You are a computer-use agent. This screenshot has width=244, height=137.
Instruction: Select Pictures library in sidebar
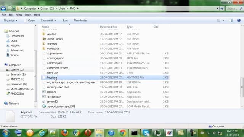point(13,46)
